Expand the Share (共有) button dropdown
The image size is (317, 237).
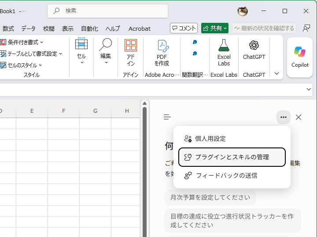point(225,28)
